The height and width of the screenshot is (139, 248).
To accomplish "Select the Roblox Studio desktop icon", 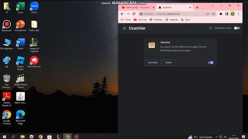I will coord(21,63).
